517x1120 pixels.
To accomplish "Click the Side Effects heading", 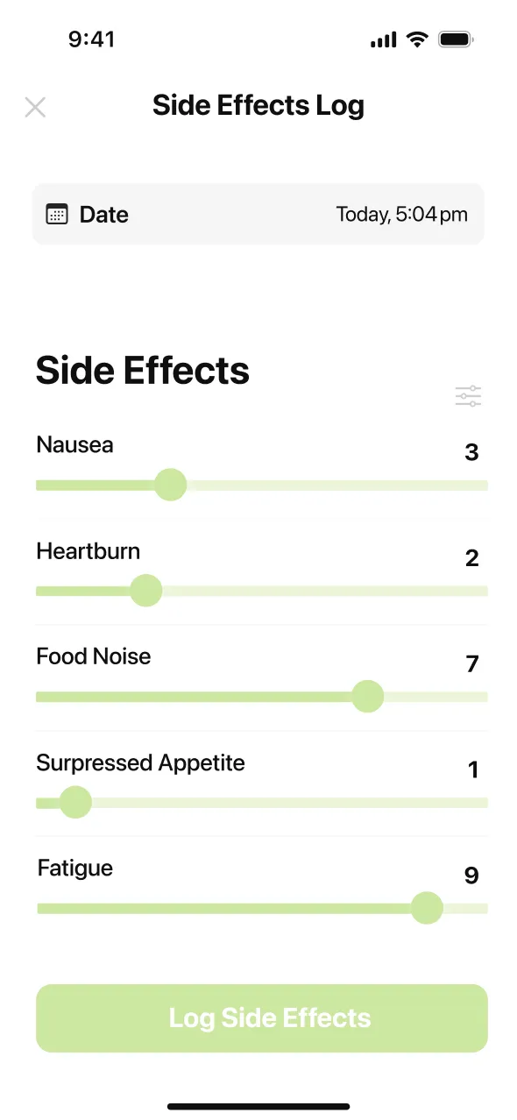I will [x=142, y=370].
